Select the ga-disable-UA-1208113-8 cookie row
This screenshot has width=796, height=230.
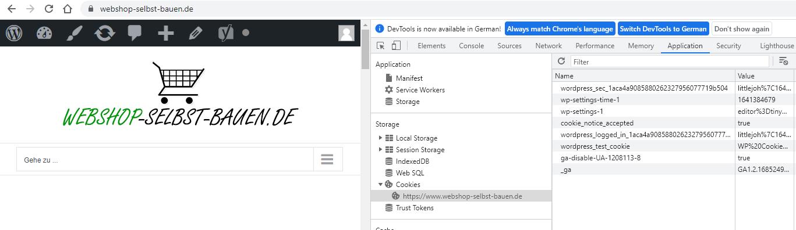point(674,158)
